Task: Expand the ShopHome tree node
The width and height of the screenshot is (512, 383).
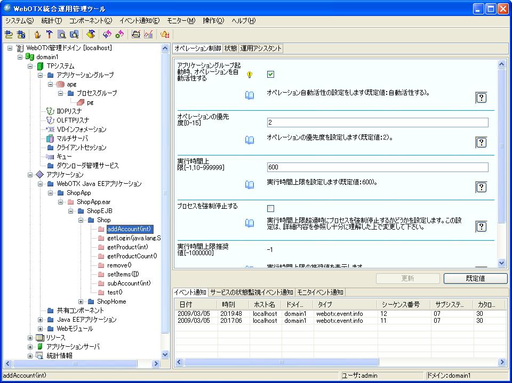Action: 81,301
